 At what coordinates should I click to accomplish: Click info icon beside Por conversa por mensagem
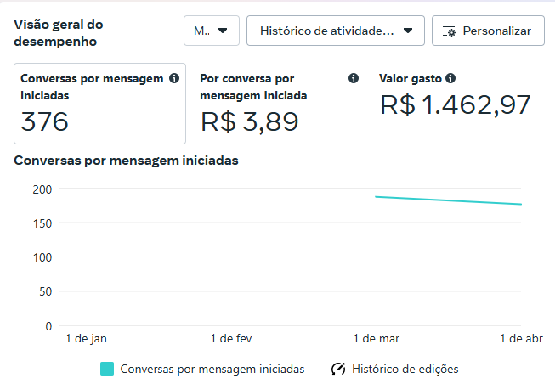point(354,78)
